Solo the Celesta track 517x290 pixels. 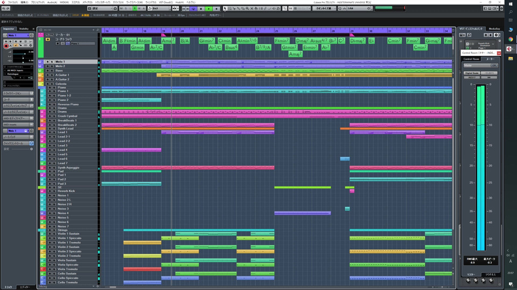52,84
